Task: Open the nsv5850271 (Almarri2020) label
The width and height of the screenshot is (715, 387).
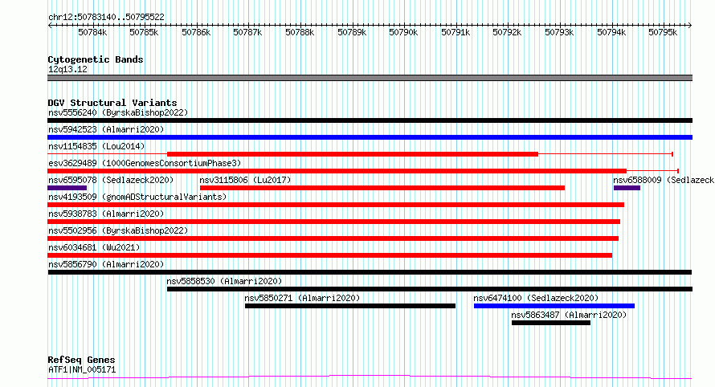Action: tap(302, 298)
